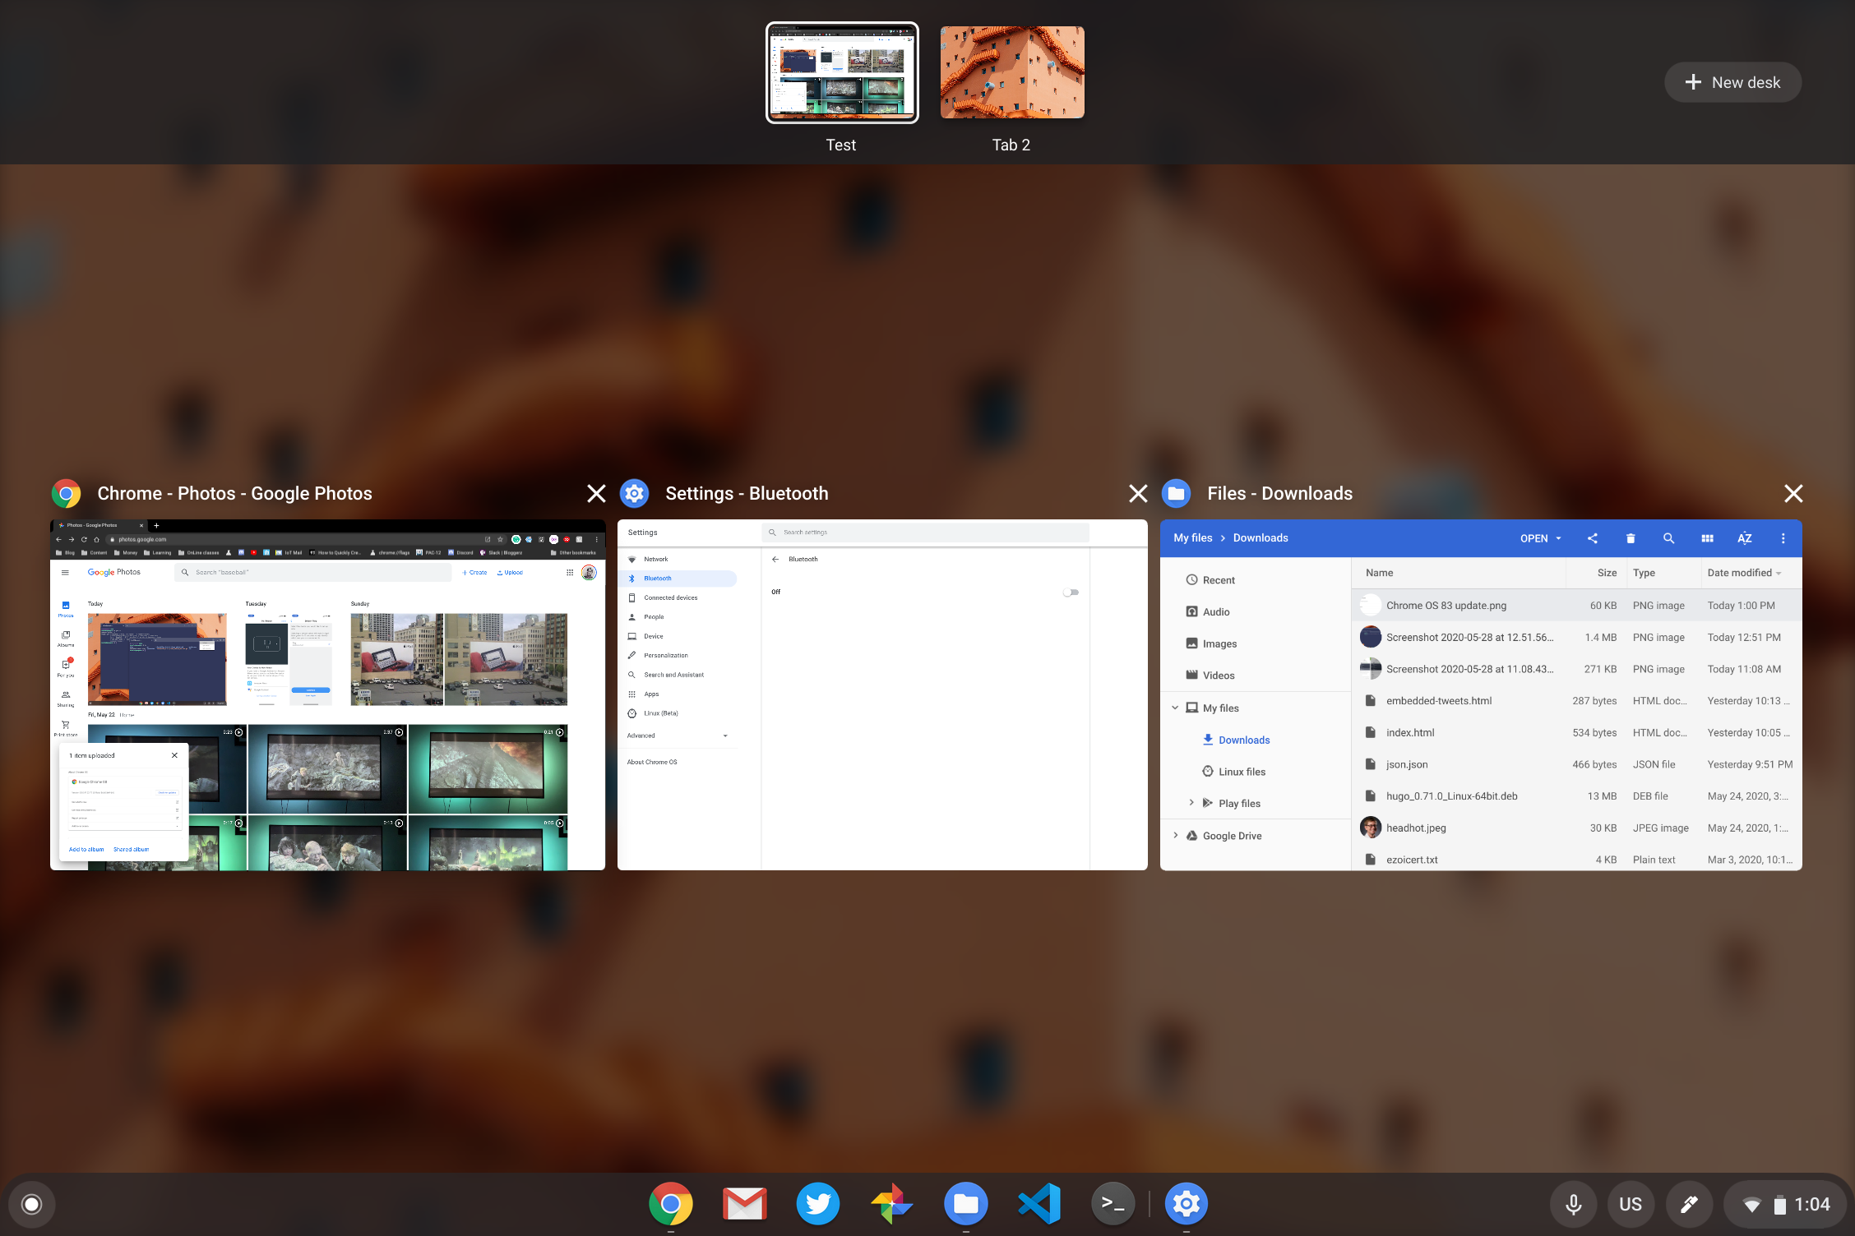Expand Play files in Files sidebar
Image resolution: width=1855 pixels, height=1236 pixels.
pos(1190,803)
